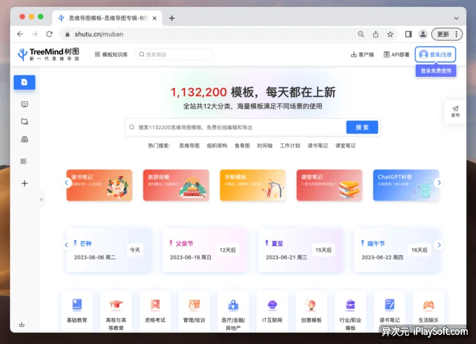Click festival calendar previous arrow
The width and height of the screenshot is (476, 344).
(66, 245)
